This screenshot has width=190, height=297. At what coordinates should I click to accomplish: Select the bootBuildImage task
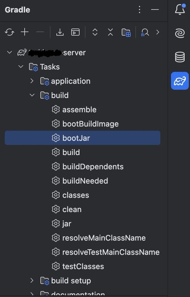point(90,124)
